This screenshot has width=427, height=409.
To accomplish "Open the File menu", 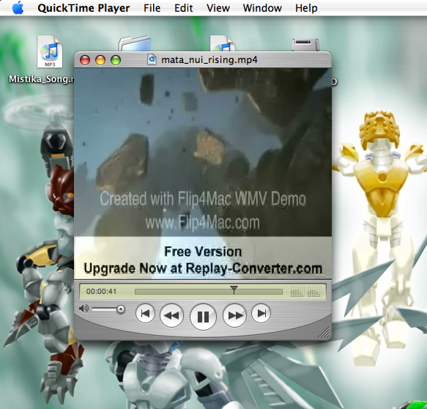I will 152,8.
